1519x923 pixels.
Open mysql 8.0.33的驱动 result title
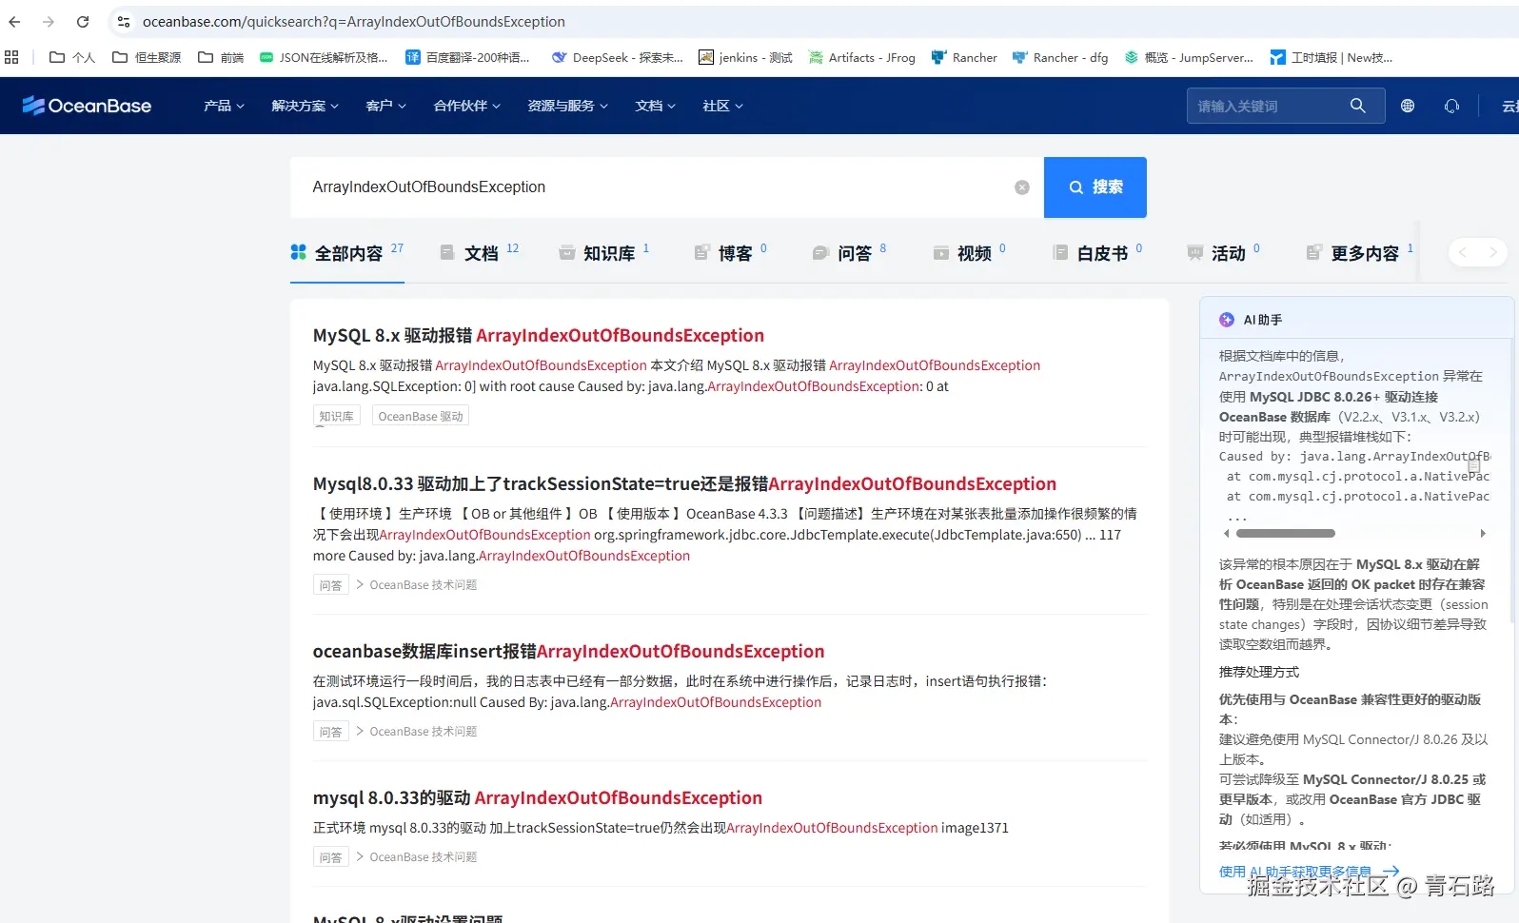538,797
